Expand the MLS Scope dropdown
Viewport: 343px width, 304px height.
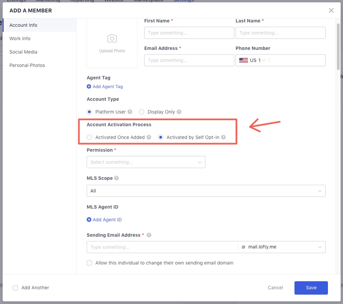tap(206, 191)
